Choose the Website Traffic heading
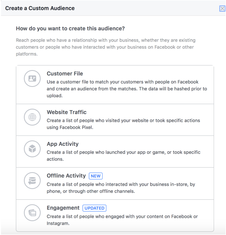The width and height of the screenshot is (226, 235). point(67,112)
